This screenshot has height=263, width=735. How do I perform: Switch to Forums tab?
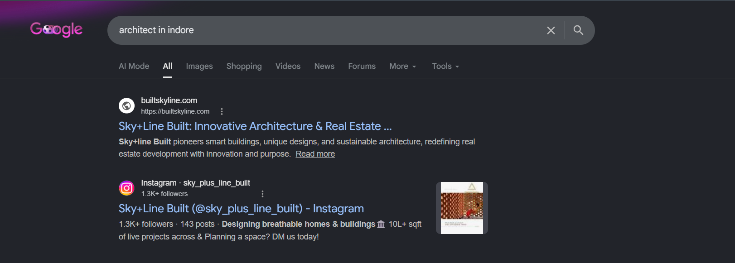click(x=362, y=66)
